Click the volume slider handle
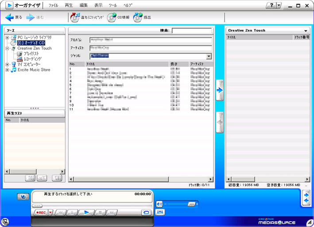The height and width of the screenshot is (227, 314). [x=191, y=204]
